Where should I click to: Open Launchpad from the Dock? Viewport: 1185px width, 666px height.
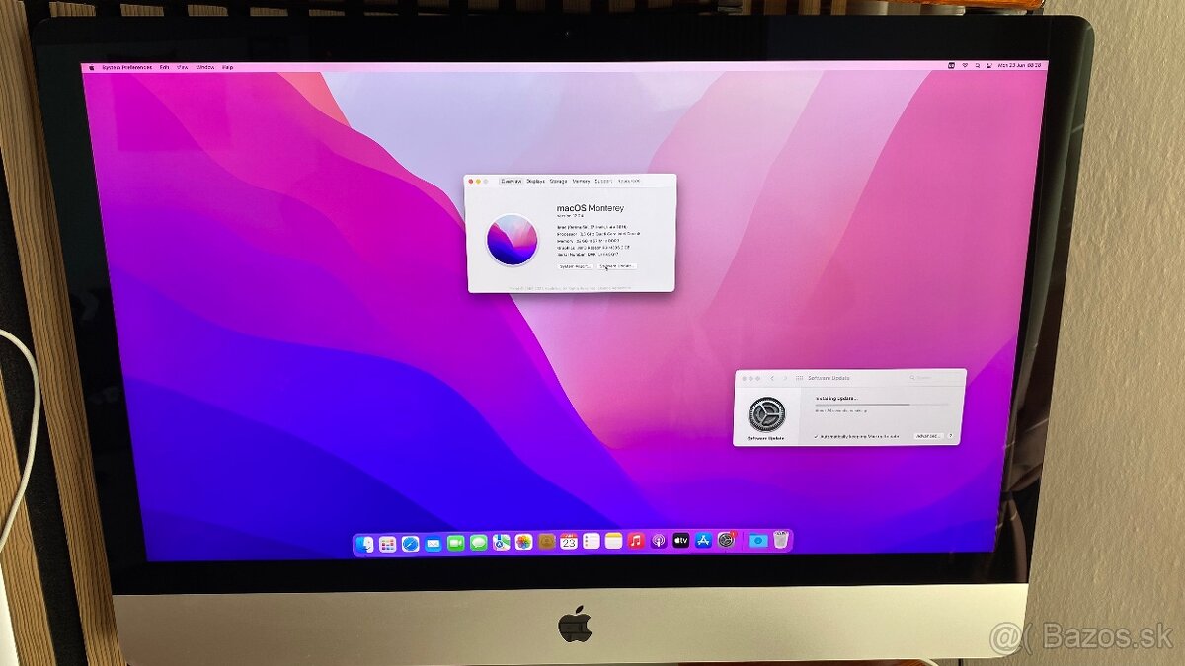tap(388, 543)
